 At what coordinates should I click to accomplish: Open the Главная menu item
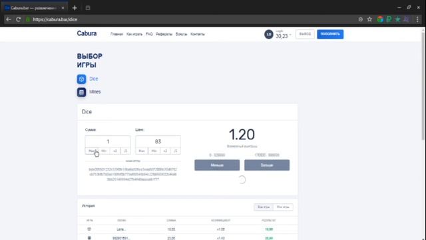(117, 34)
